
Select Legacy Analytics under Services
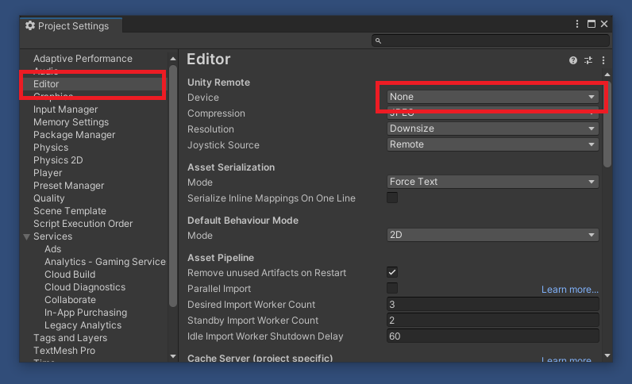(83, 325)
